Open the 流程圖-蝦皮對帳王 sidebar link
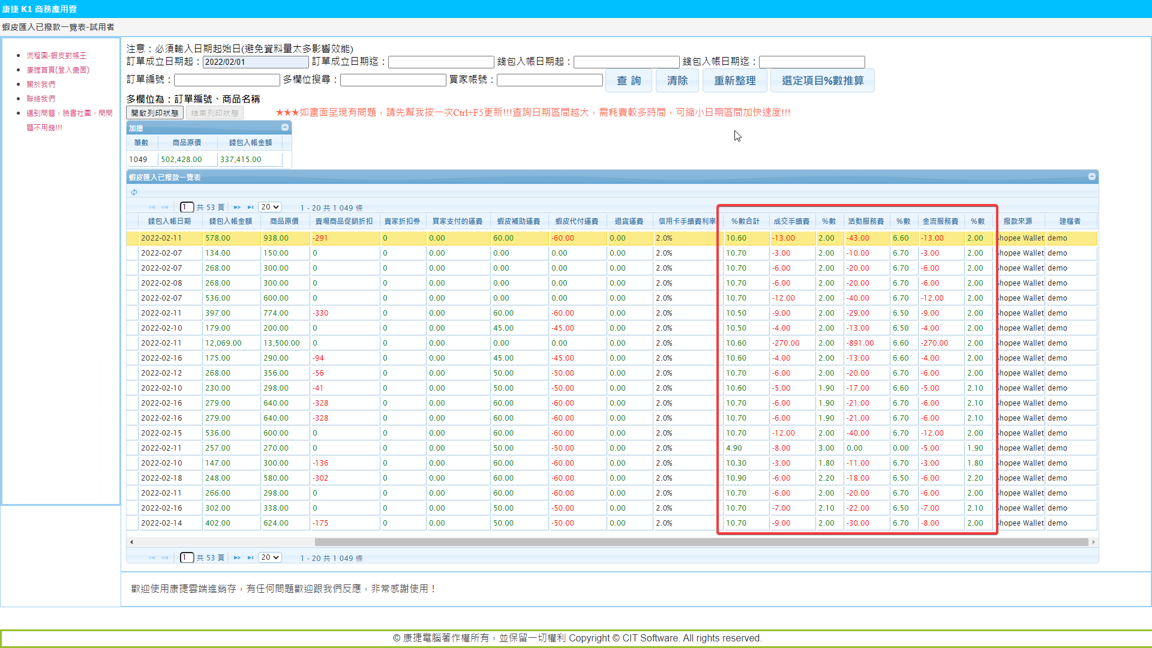 click(x=56, y=55)
